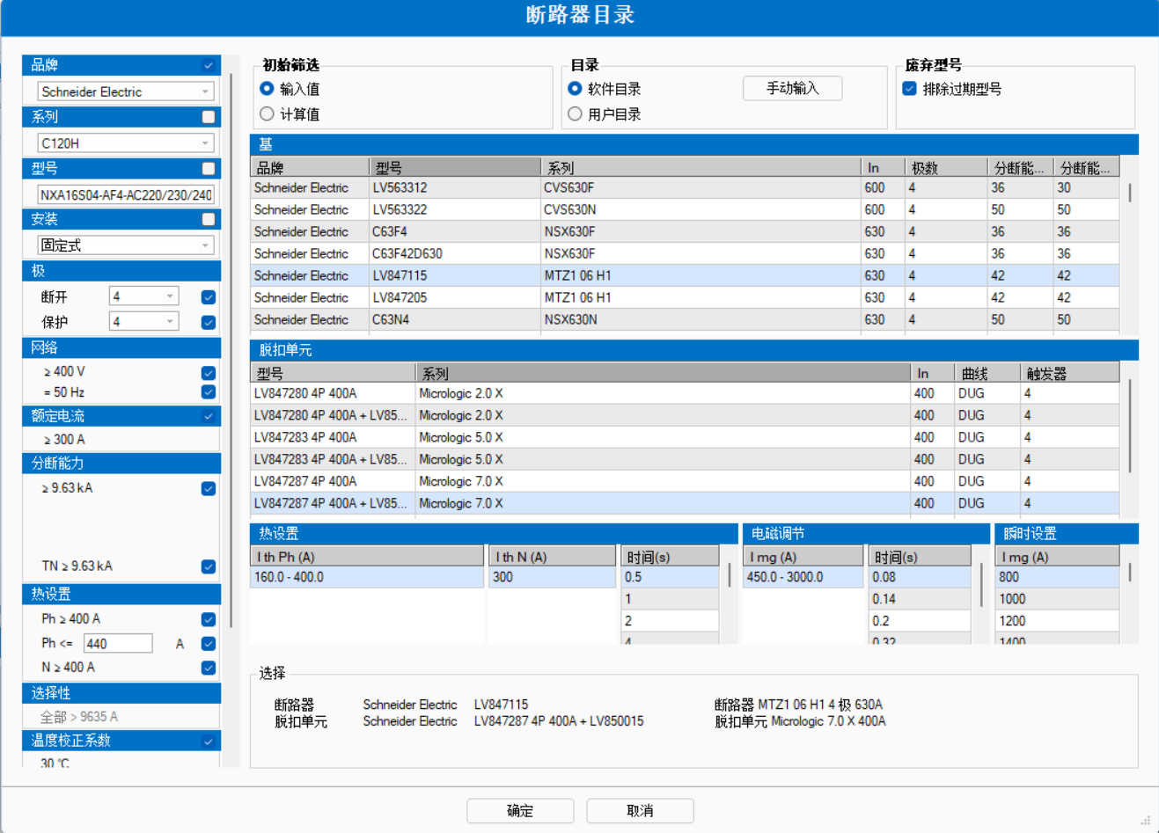Open the 断开 poles dropdown
The height and width of the screenshot is (833, 1159).
pos(143,296)
